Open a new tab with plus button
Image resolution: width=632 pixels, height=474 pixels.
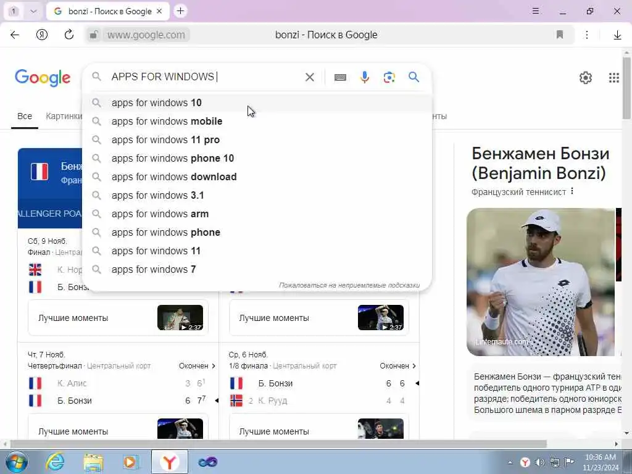click(180, 11)
